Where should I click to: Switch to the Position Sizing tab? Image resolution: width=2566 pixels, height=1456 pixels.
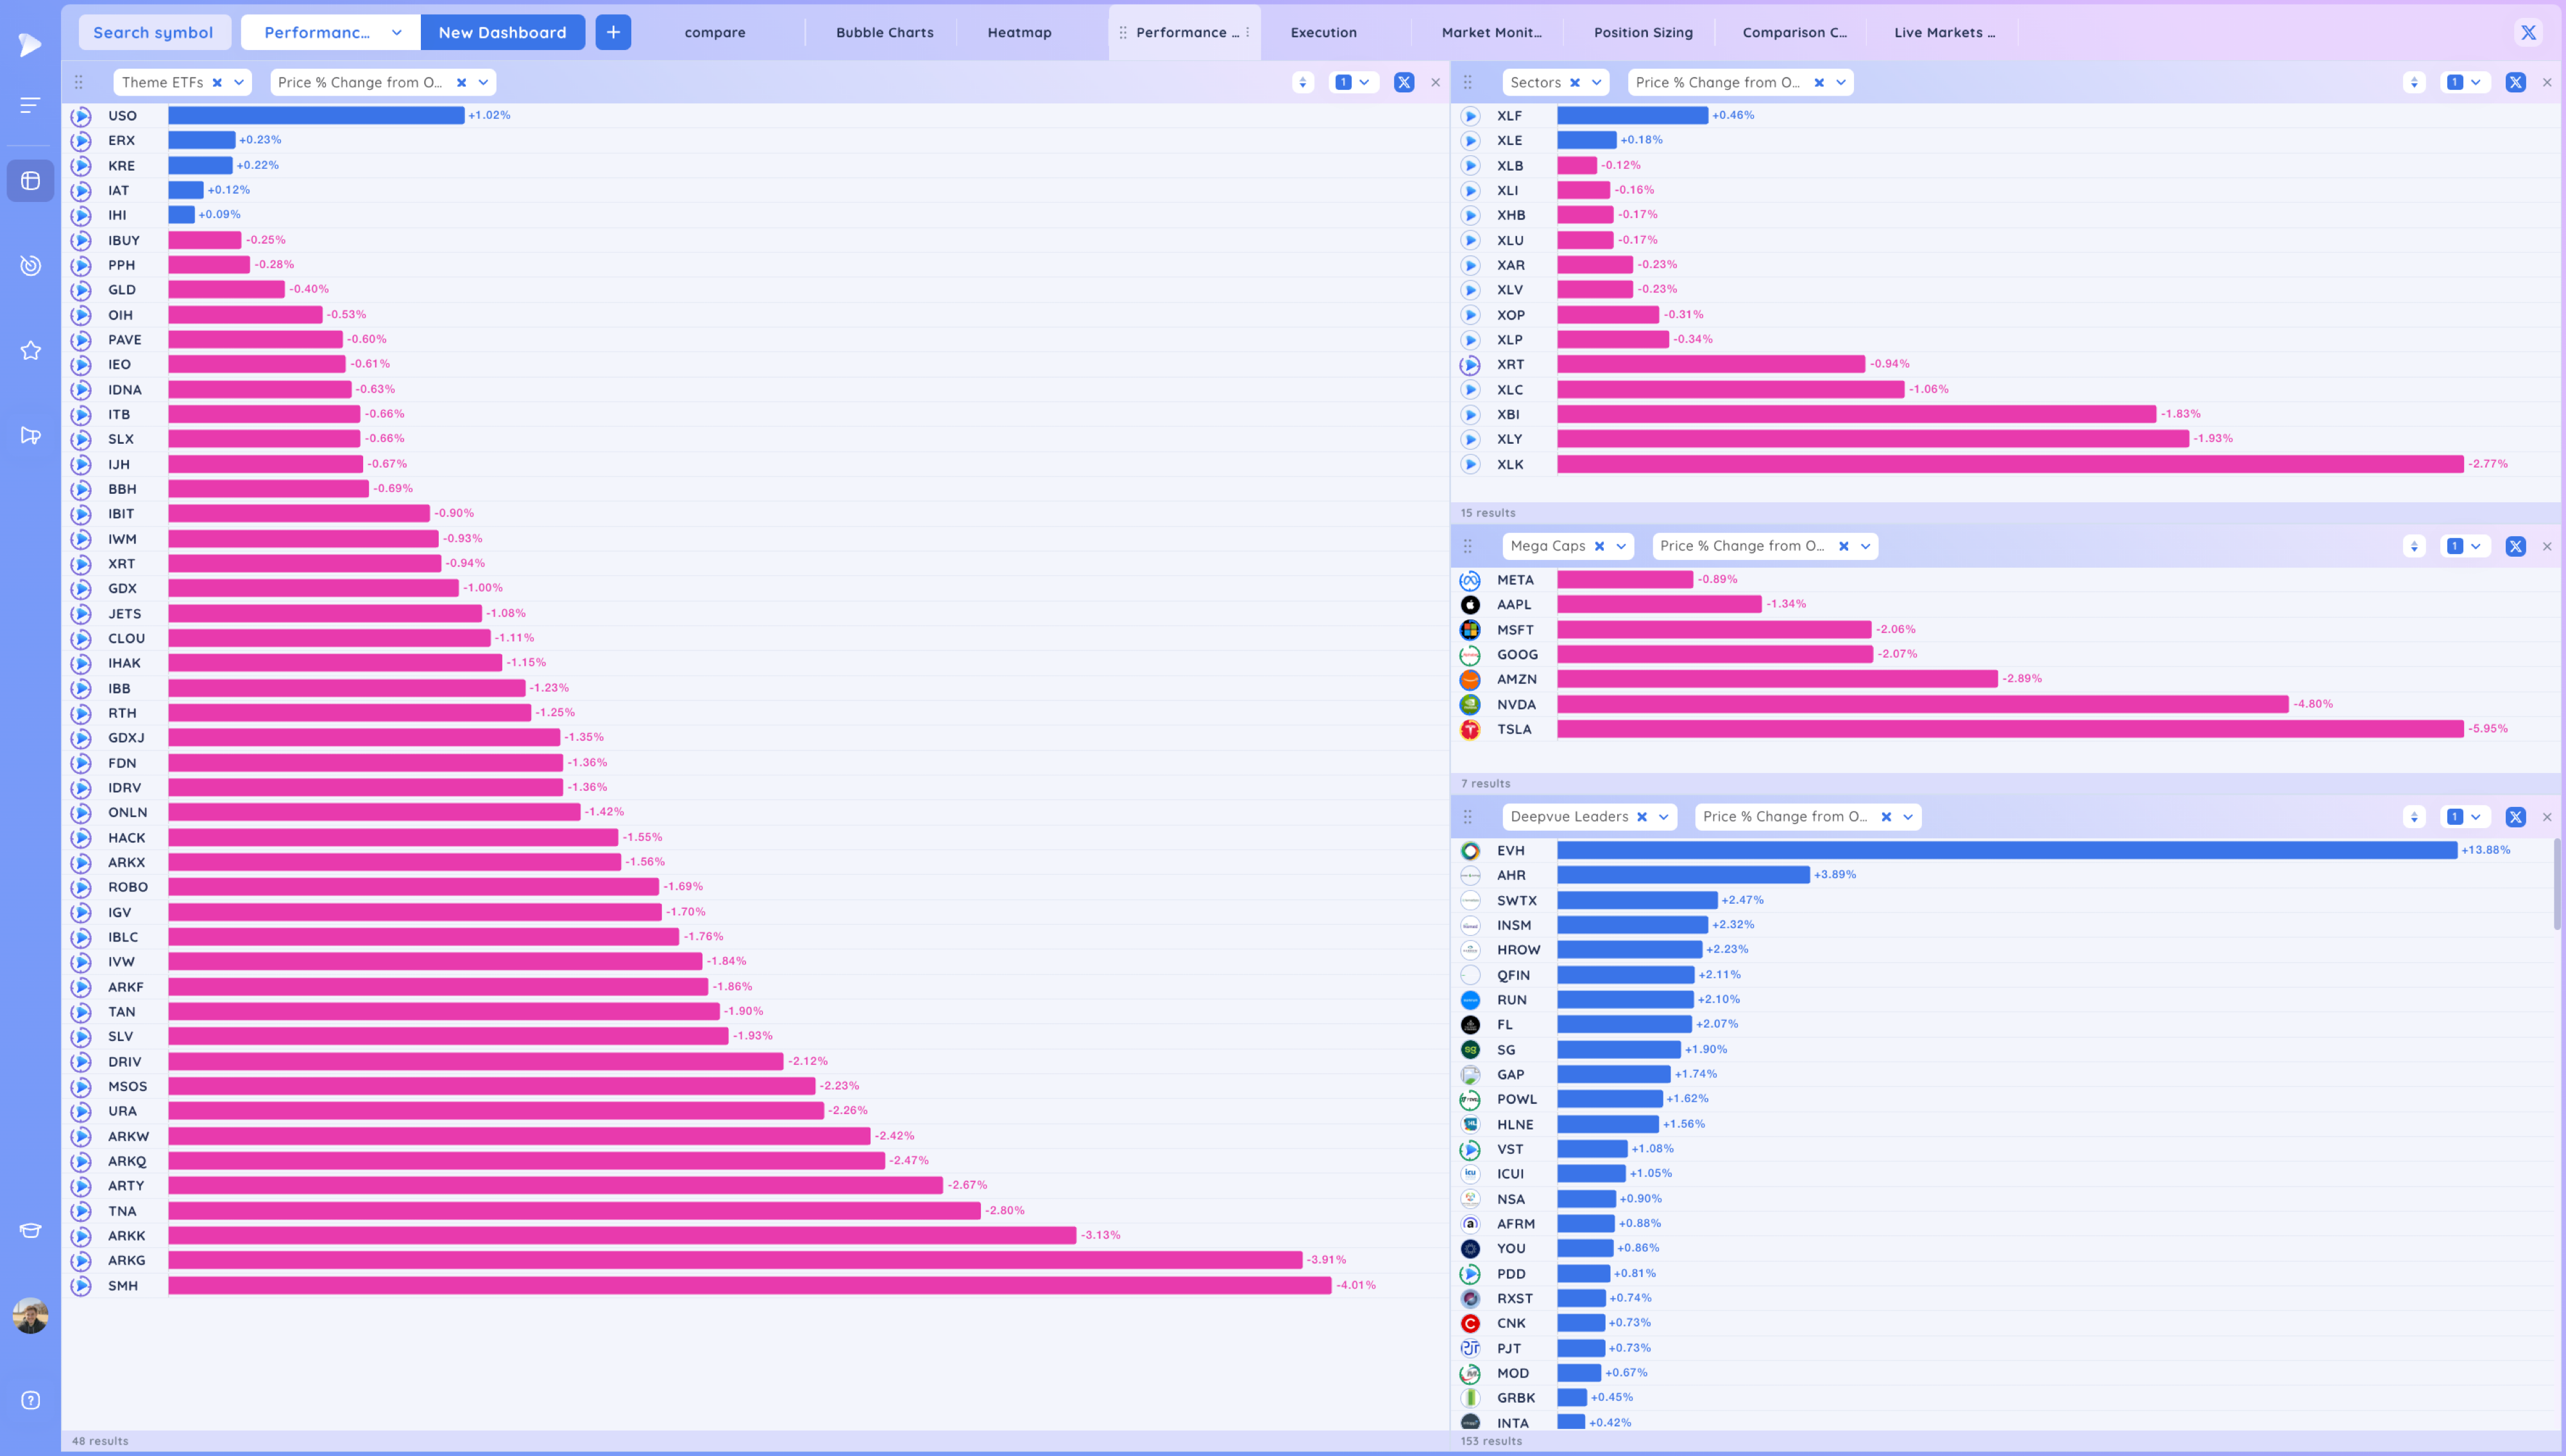(x=1643, y=32)
